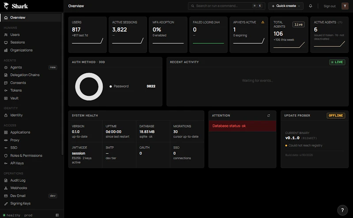This screenshot has width=353, height=218.
Task: Click the API Keys key icon
Action: (6, 163)
